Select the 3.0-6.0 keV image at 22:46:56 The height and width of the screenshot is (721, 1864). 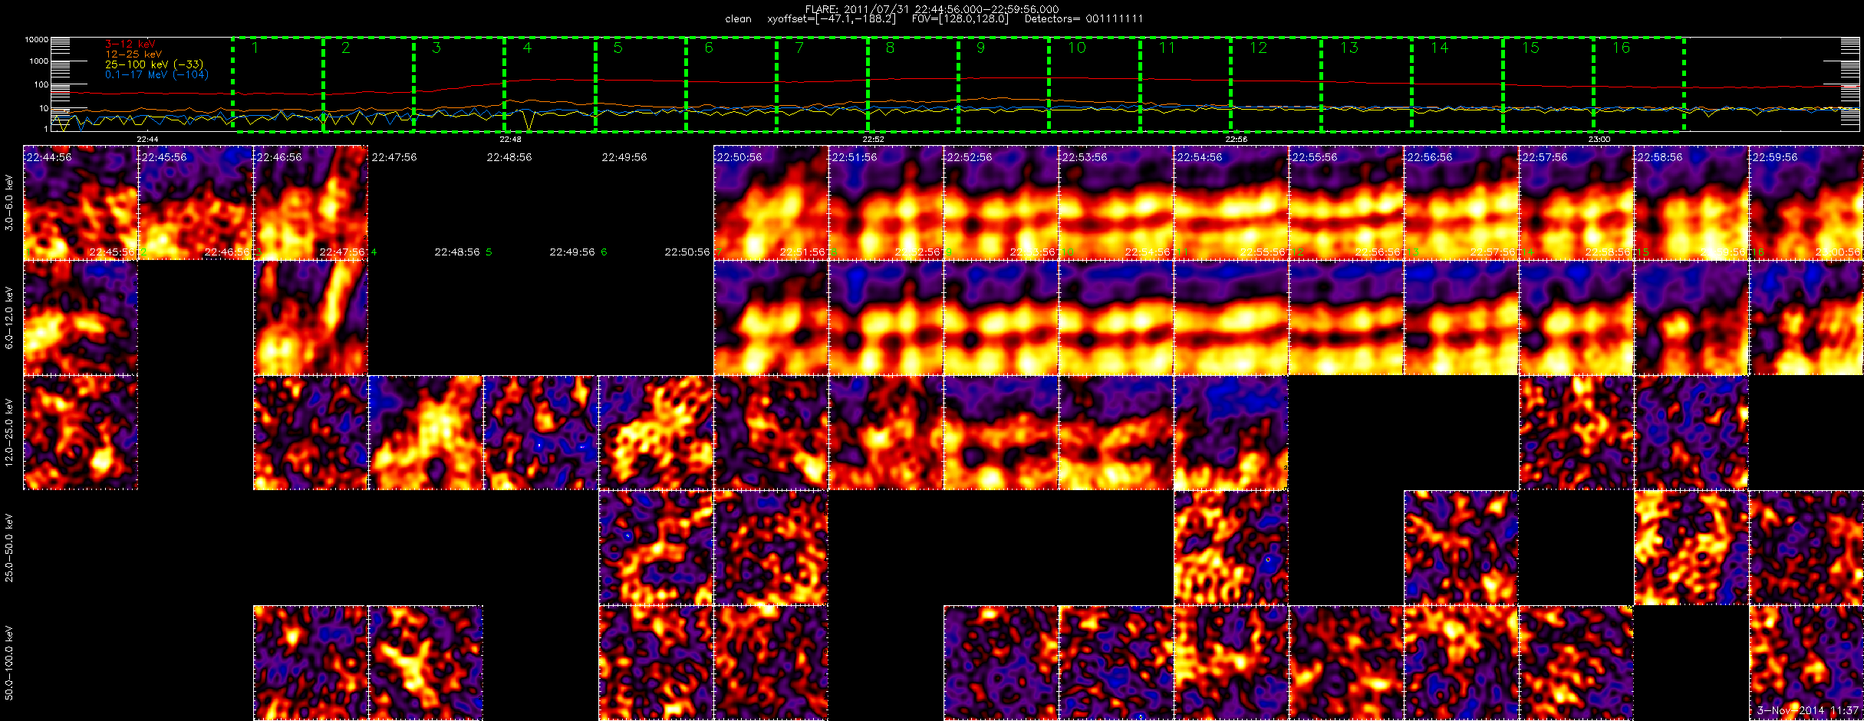311,202
